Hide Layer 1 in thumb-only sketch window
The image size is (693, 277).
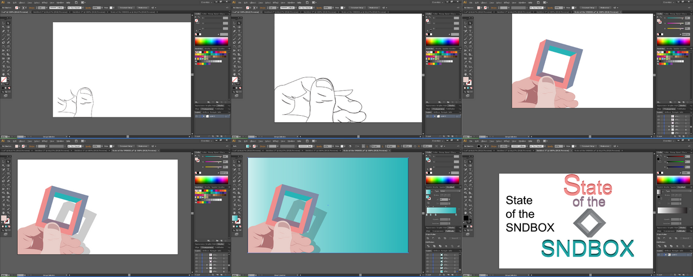[x=197, y=116]
